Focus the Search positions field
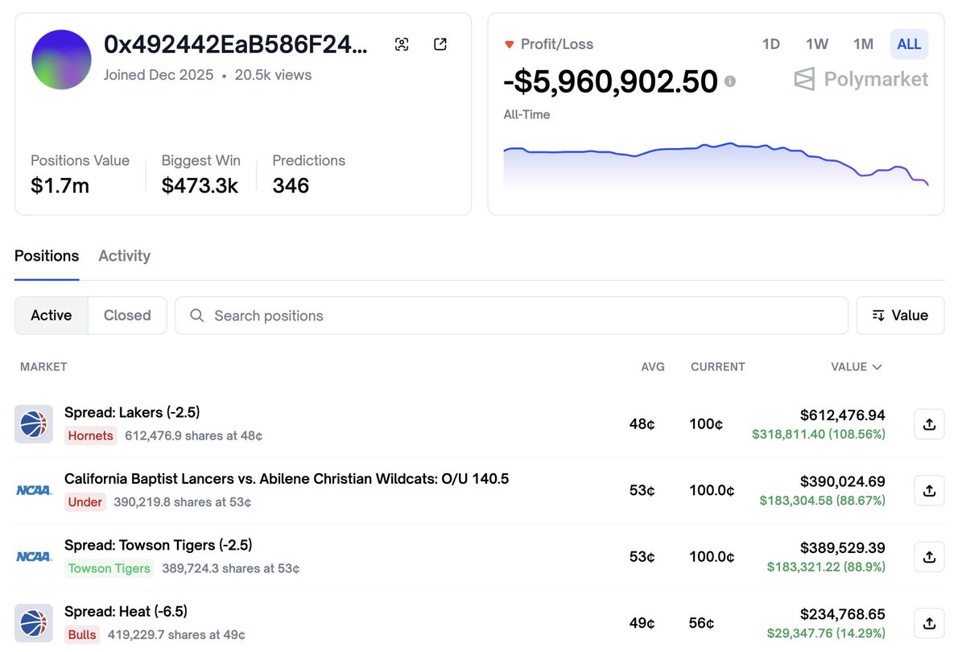The image size is (966, 652). point(511,316)
